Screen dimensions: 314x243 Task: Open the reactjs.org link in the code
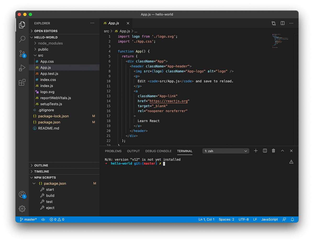[x=169, y=101]
